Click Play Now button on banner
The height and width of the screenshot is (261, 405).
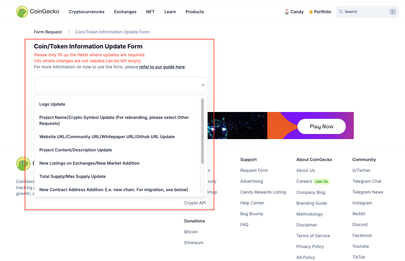322,126
